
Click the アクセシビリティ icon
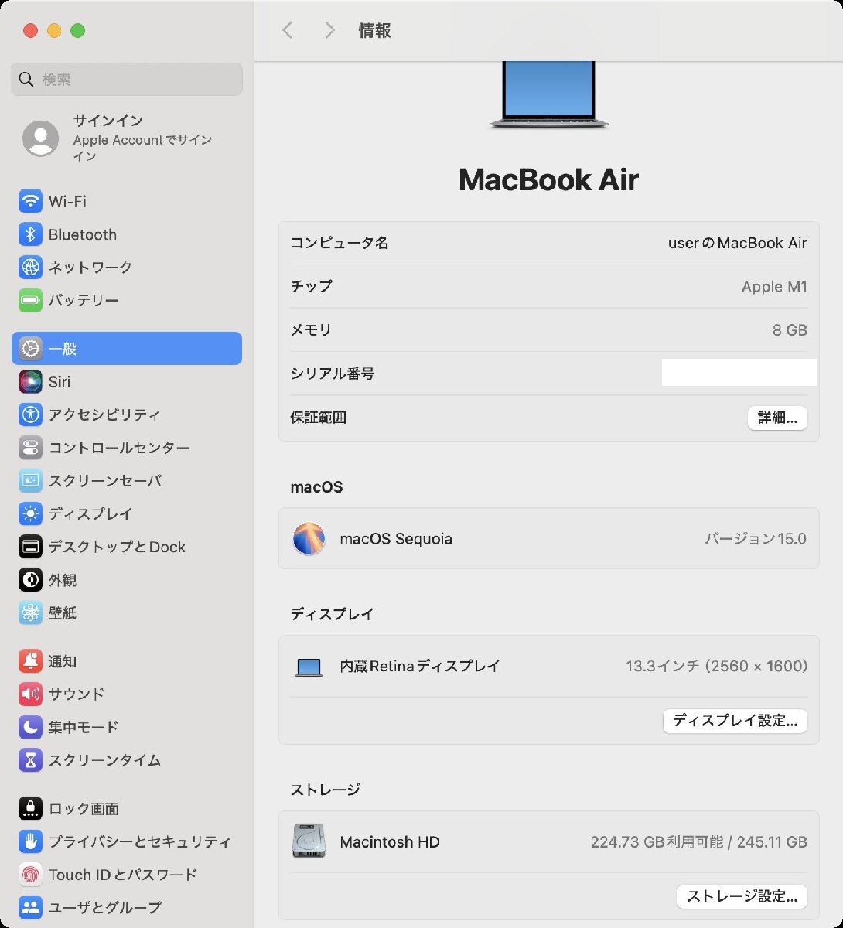tap(30, 415)
